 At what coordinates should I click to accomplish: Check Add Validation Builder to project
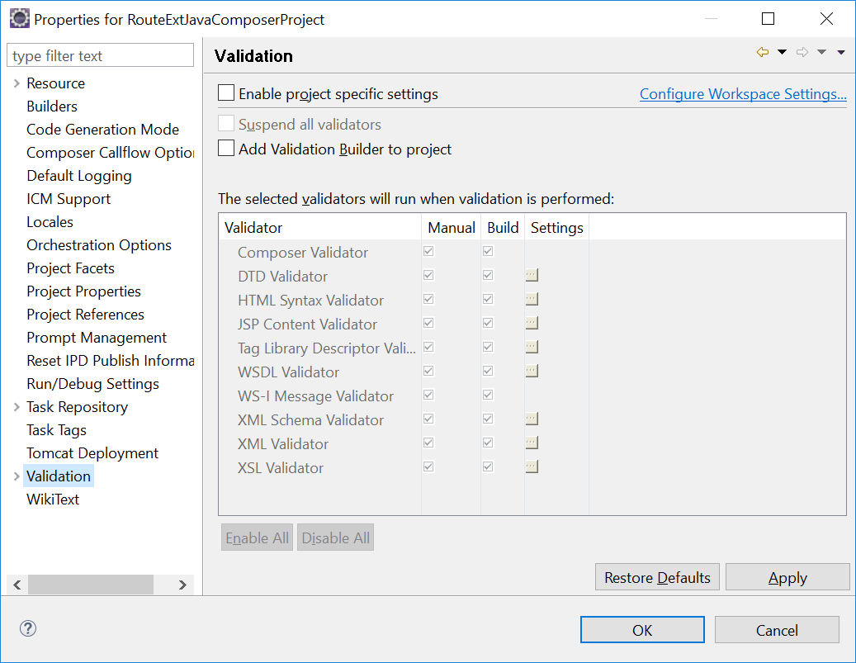click(226, 149)
